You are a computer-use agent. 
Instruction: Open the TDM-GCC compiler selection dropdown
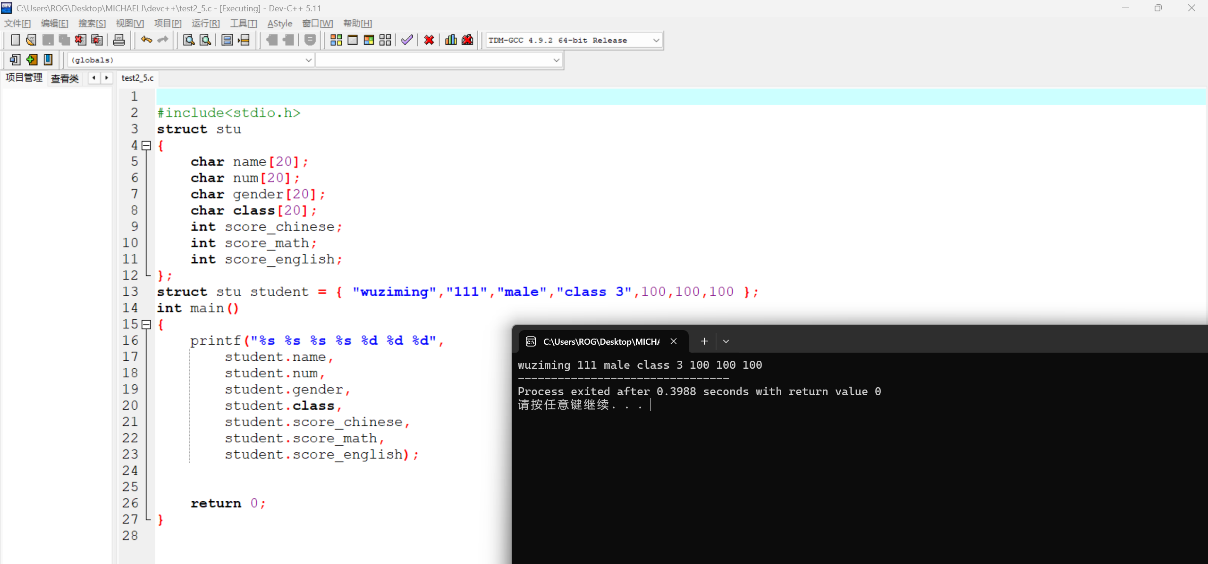656,41
